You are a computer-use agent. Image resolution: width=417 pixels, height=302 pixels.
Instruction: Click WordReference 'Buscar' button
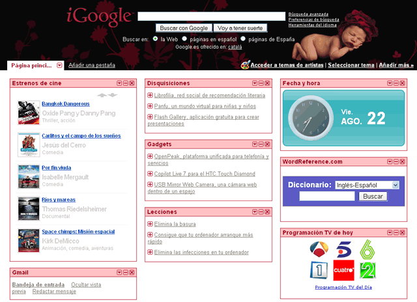pyautogui.click(x=373, y=197)
